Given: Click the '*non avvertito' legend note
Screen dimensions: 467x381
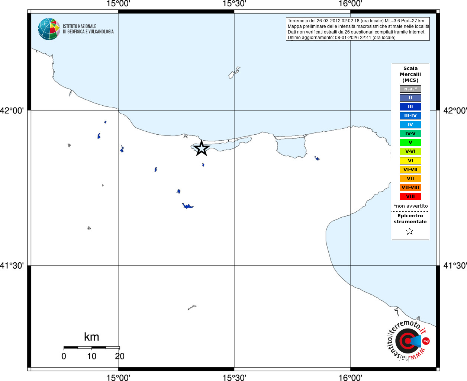Looking at the screenshot, I should (x=411, y=206).
